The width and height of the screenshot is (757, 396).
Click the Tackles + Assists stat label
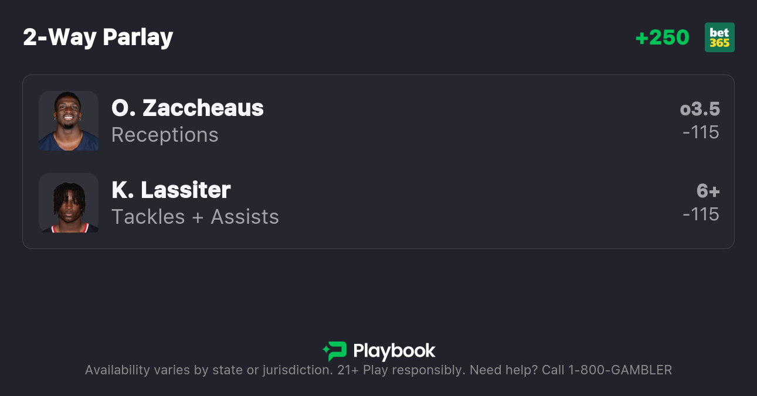tap(195, 217)
